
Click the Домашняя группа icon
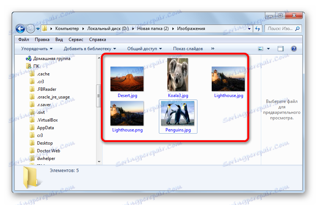point(29,59)
